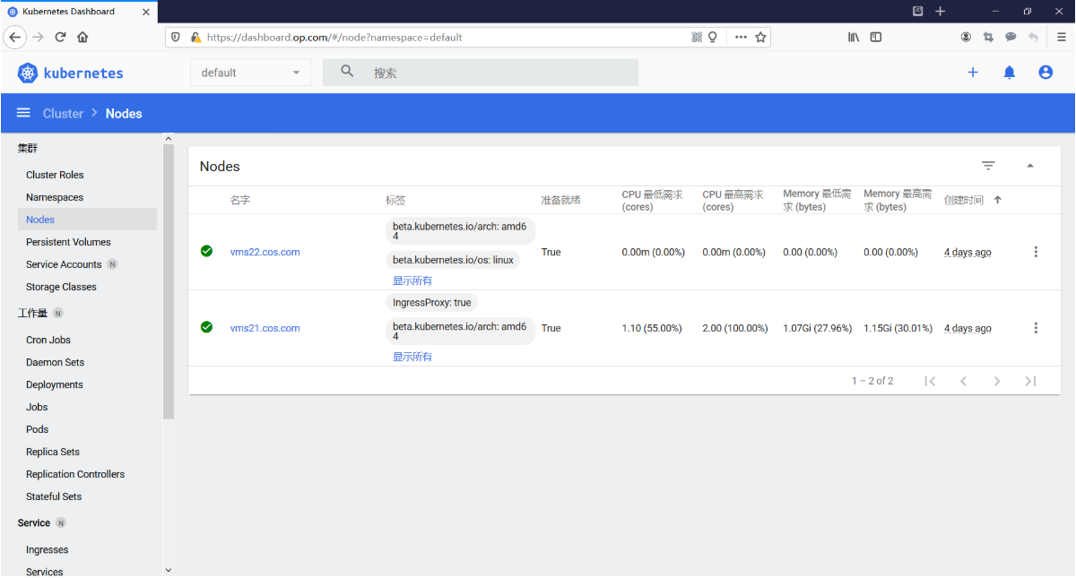This screenshot has width=1076, height=578.
Task: Click the beta.kubernetes.io/os: linux chip
Action: coord(453,260)
